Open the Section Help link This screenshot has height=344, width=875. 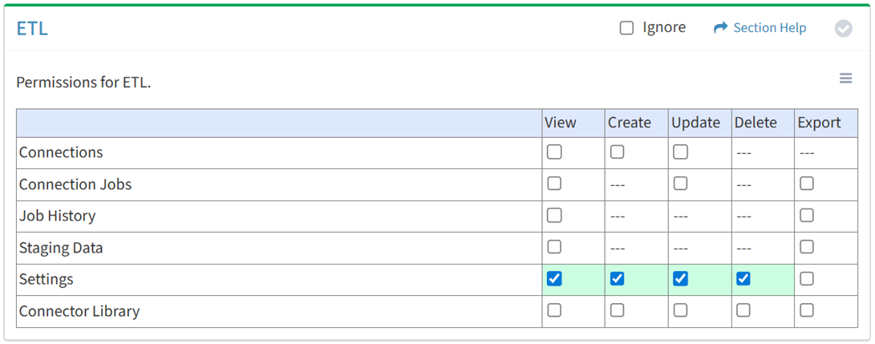[769, 28]
